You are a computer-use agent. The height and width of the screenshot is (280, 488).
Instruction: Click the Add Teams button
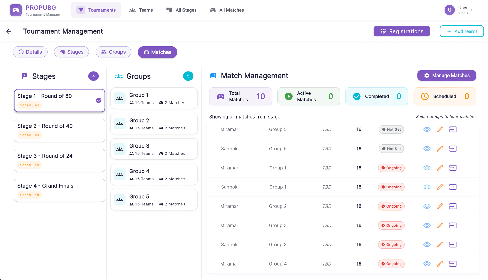click(462, 31)
